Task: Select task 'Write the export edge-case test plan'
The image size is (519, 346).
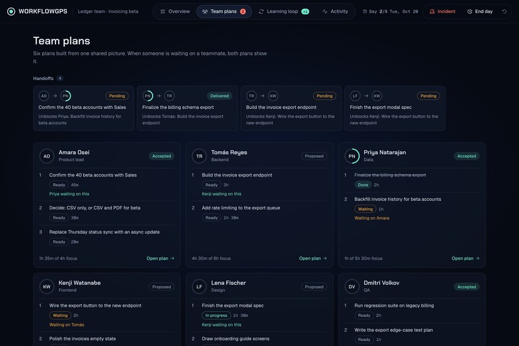Action: click(x=393, y=330)
